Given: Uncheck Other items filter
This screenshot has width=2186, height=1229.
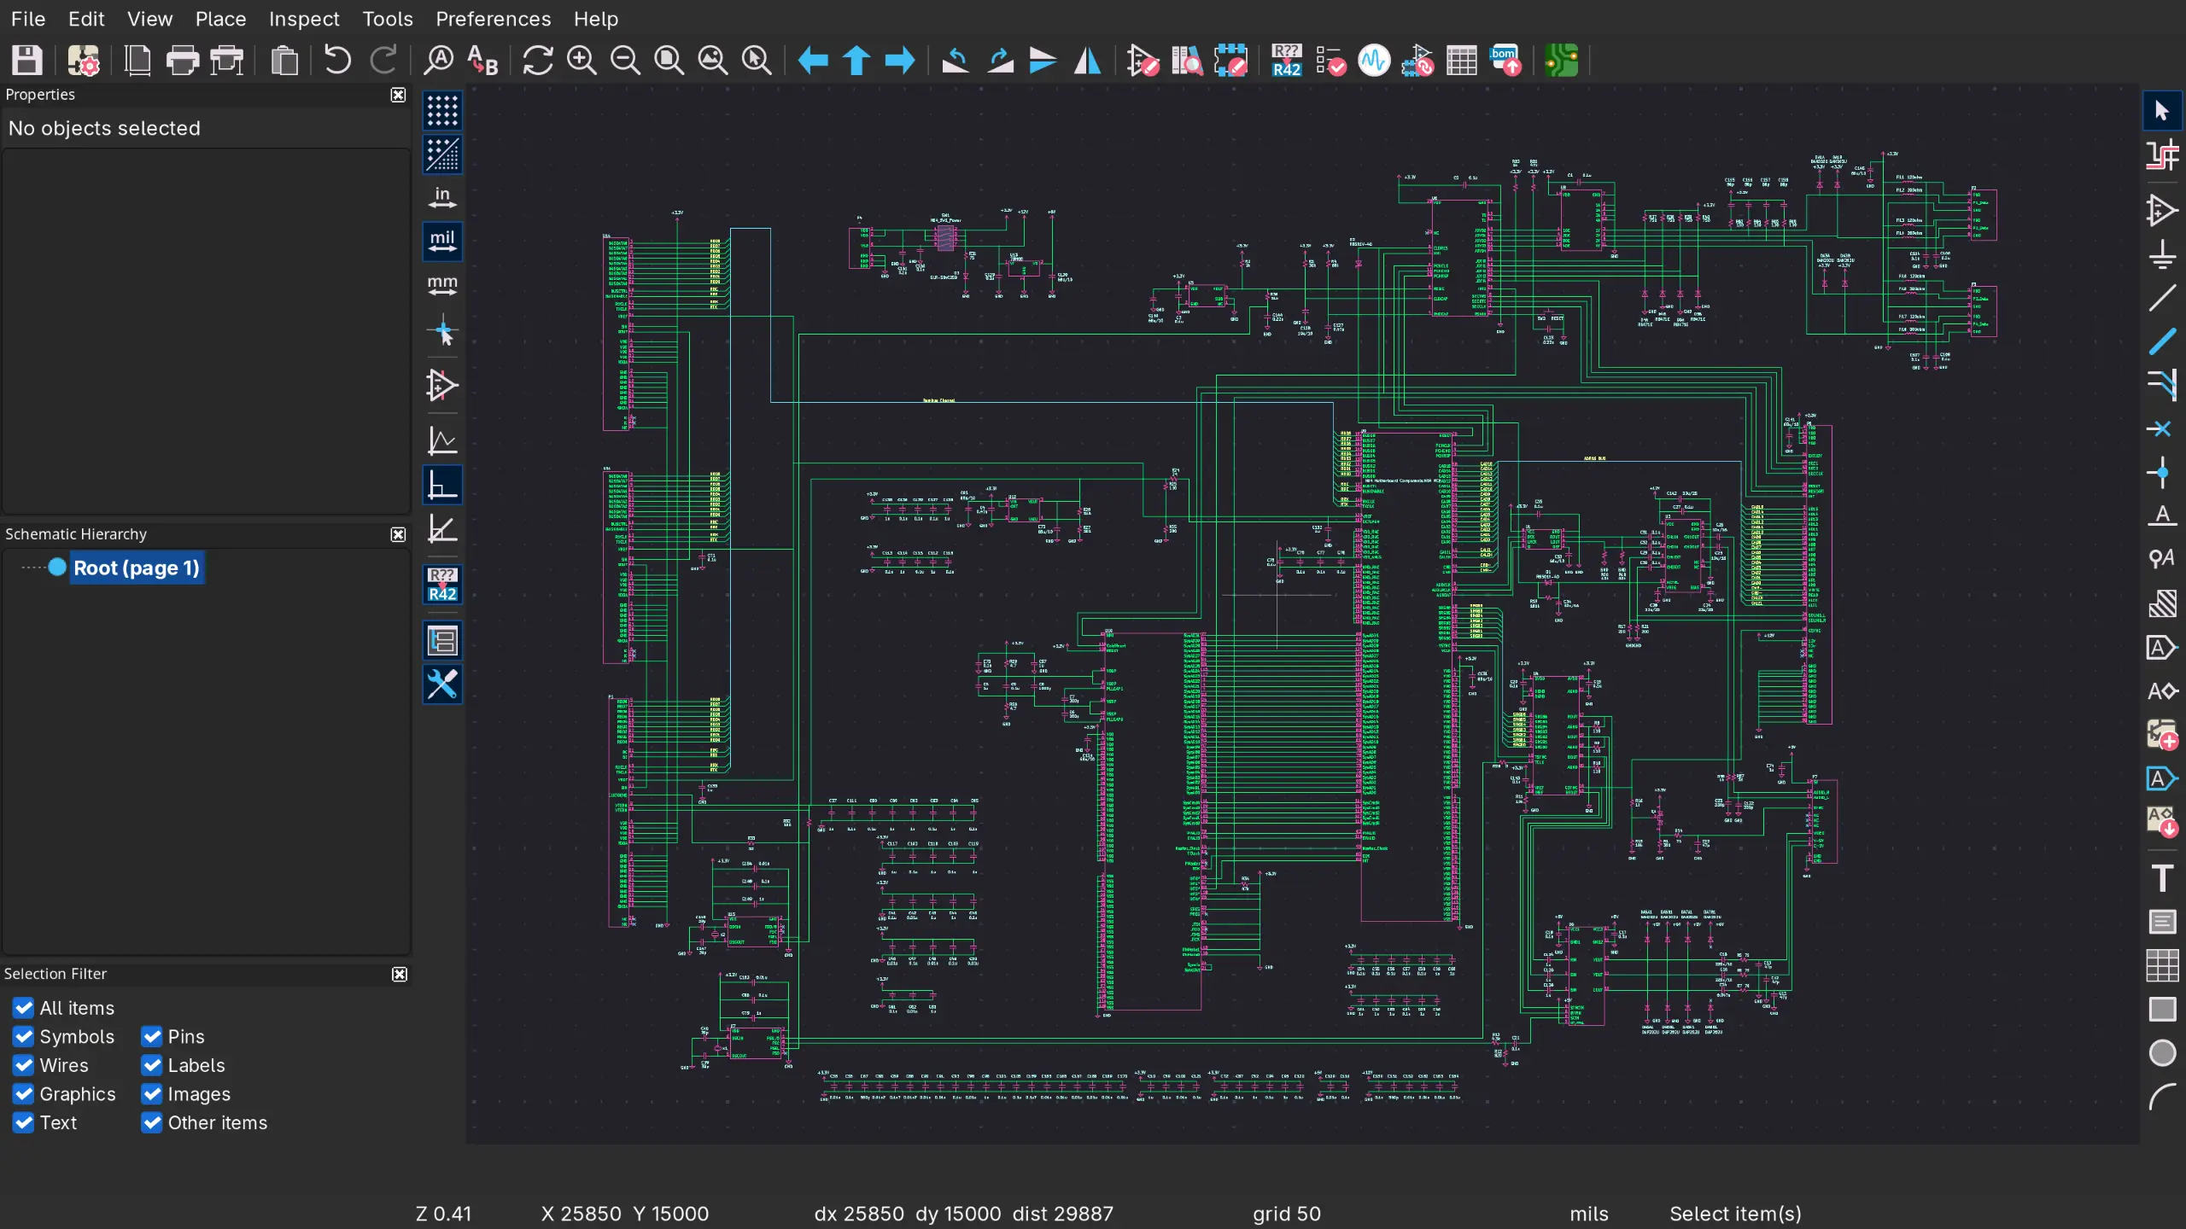Looking at the screenshot, I should 152,1122.
